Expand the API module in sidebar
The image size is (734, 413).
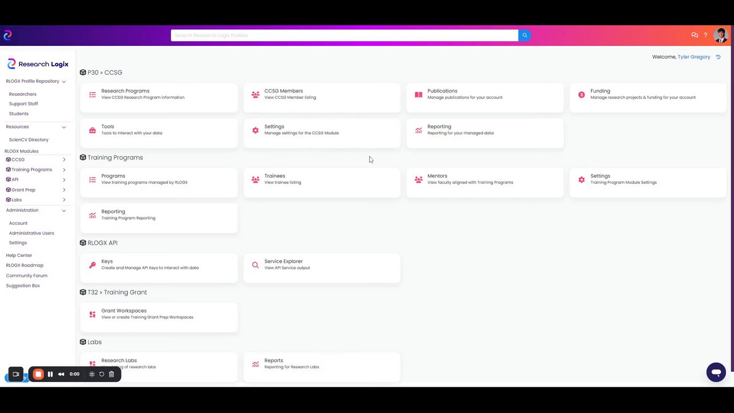64,180
